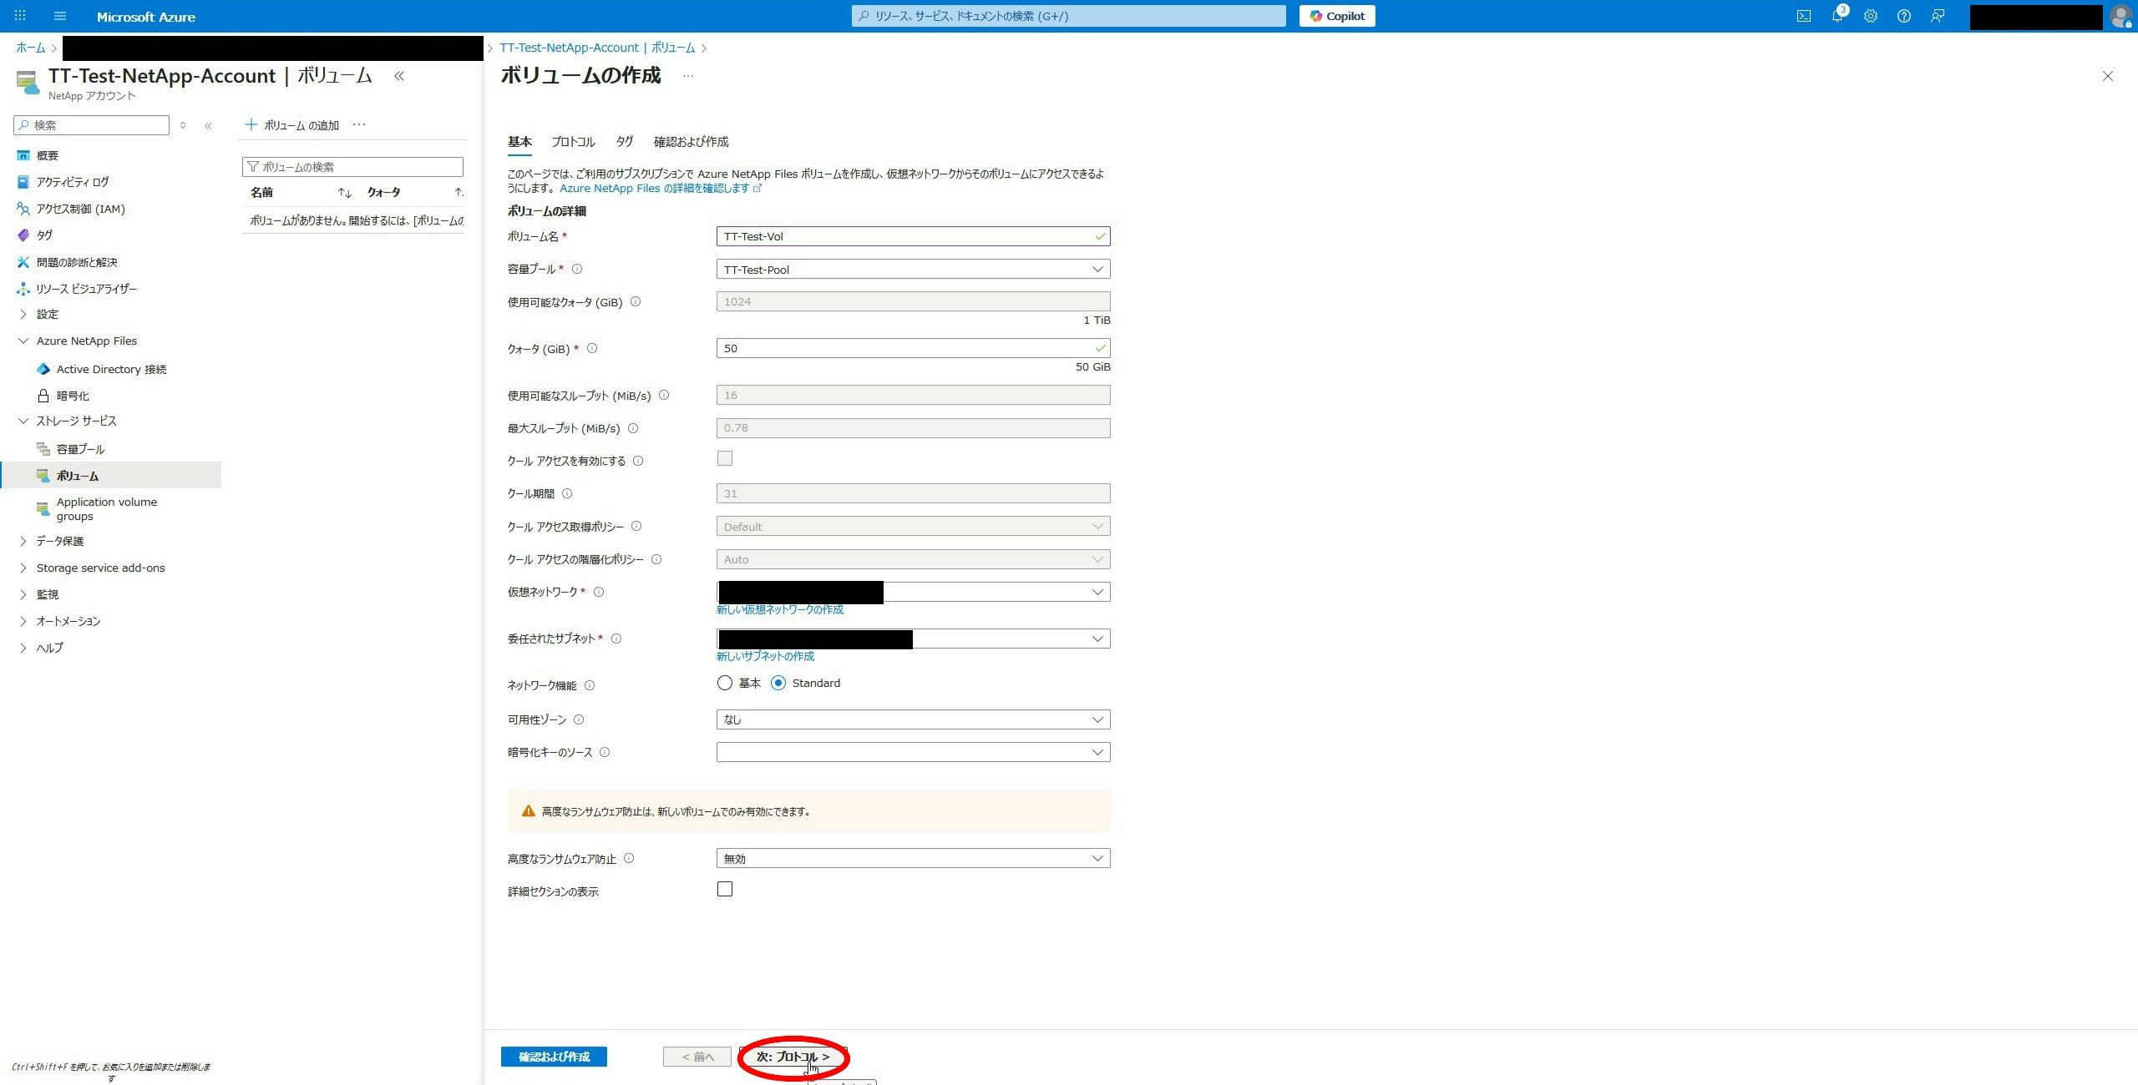2138x1085 pixels.
Task: Switch to the 確認および作成 tab
Action: point(691,142)
